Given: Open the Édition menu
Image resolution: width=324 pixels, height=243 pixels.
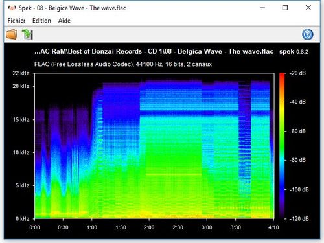Looking at the screenshot, I should [41, 21].
